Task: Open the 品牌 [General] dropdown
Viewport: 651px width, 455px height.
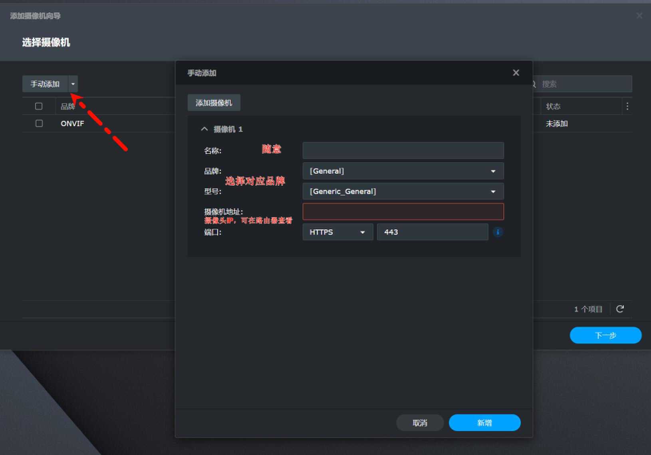Action: tap(403, 171)
